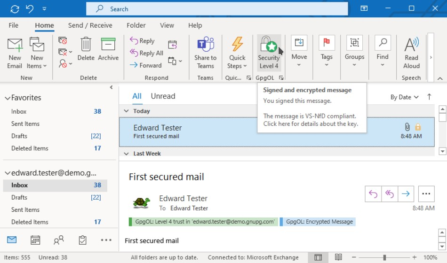Switch to the Home ribbon tab
The image size is (447, 263).
[44, 25]
